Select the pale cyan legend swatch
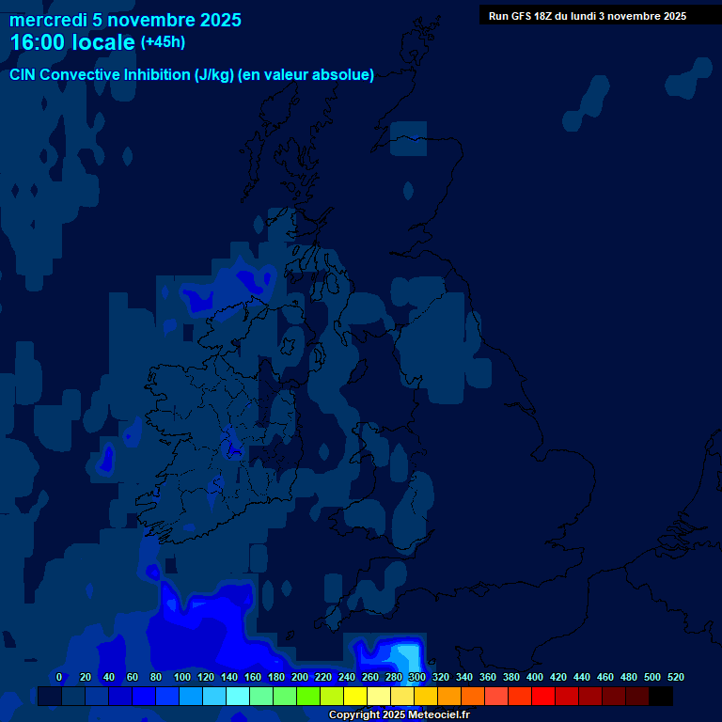Screen dimensions: 722x722 [x=238, y=697]
